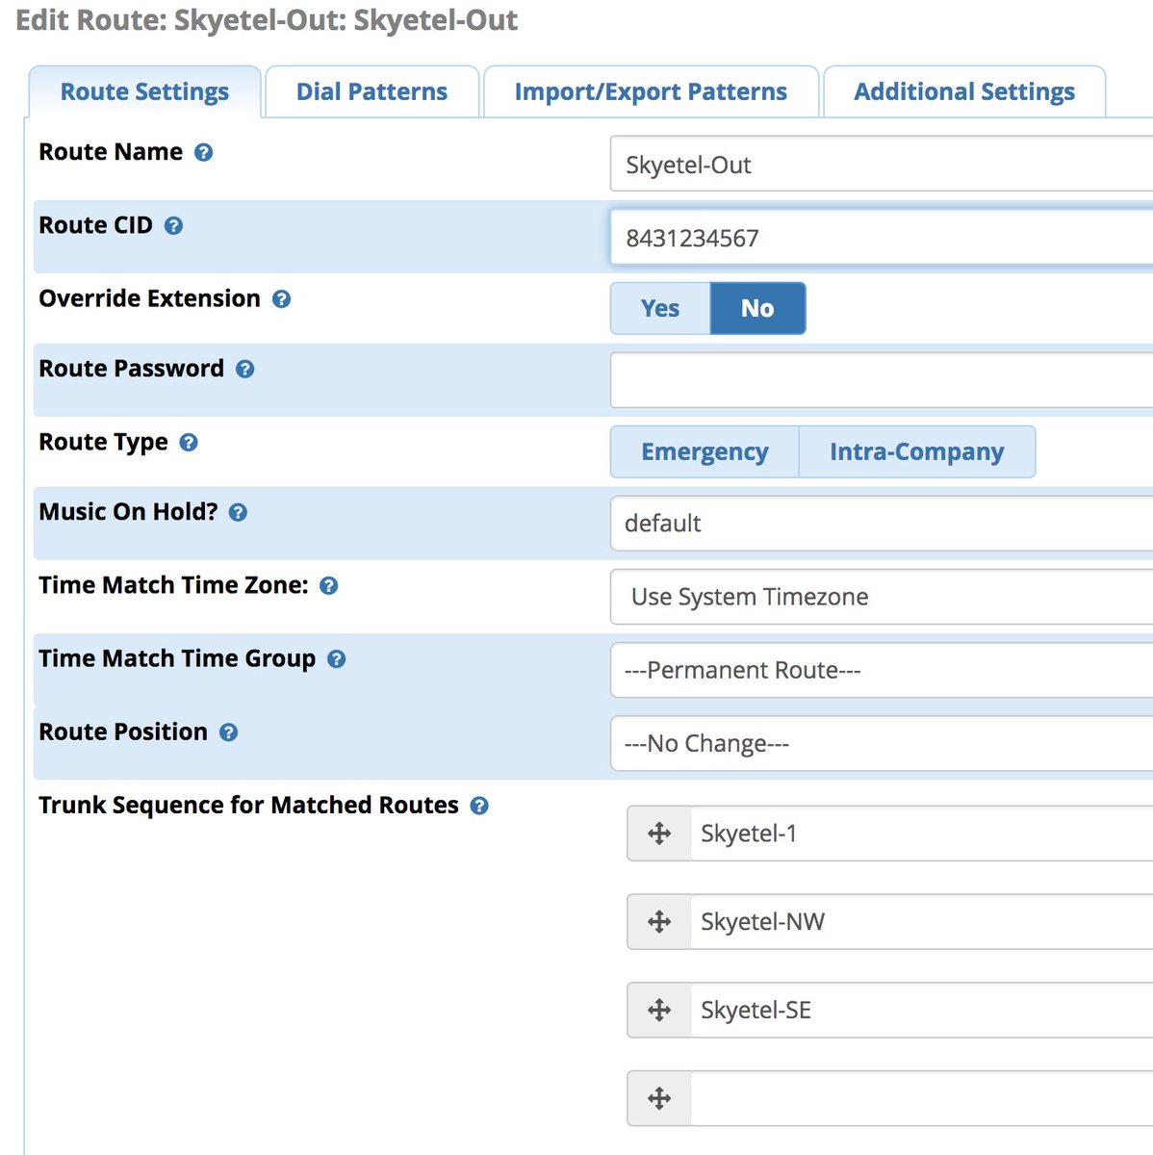1153x1155 pixels.
Task: Open the empty trunk sequence dropdown
Action: click(x=922, y=1098)
